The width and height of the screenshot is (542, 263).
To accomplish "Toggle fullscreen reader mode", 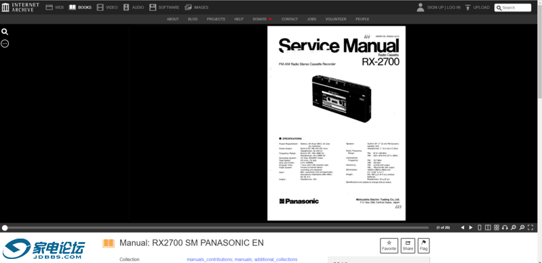I will 530,227.
